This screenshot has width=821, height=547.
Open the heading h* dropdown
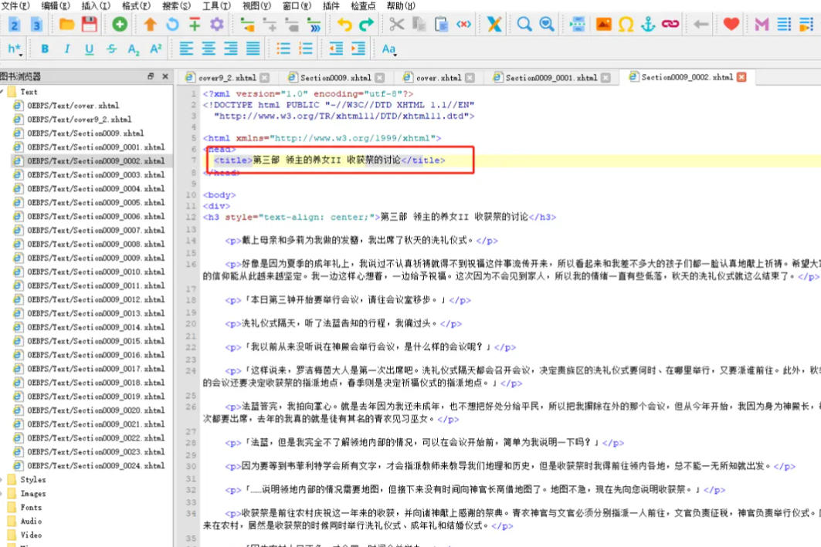[x=15, y=49]
